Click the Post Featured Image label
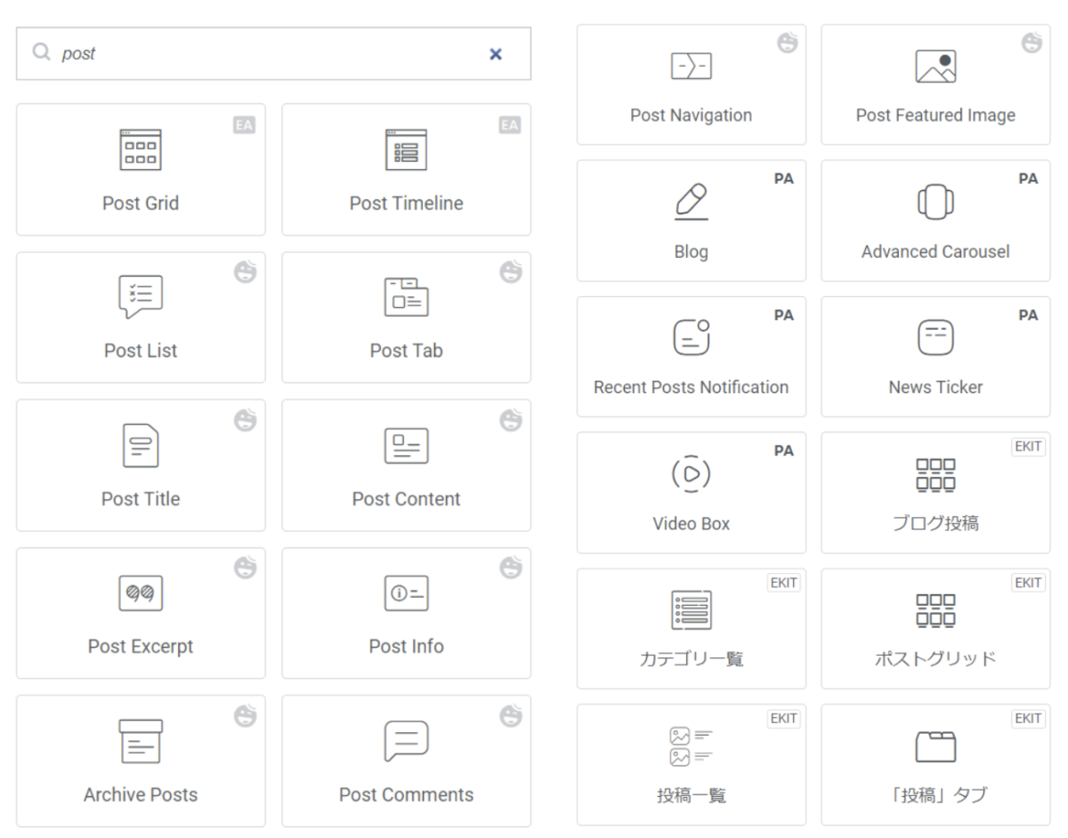The width and height of the screenshot is (1068, 838). tap(935, 116)
